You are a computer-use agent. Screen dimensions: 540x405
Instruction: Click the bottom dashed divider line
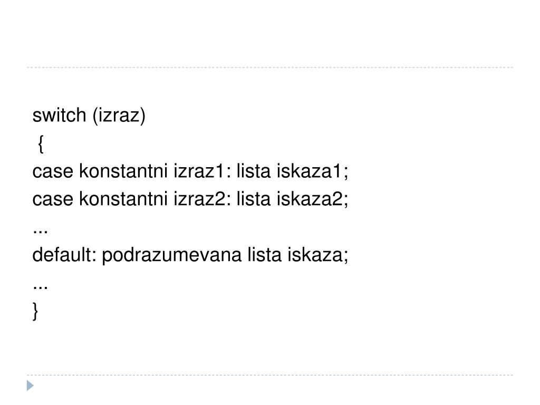click(x=270, y=375)
